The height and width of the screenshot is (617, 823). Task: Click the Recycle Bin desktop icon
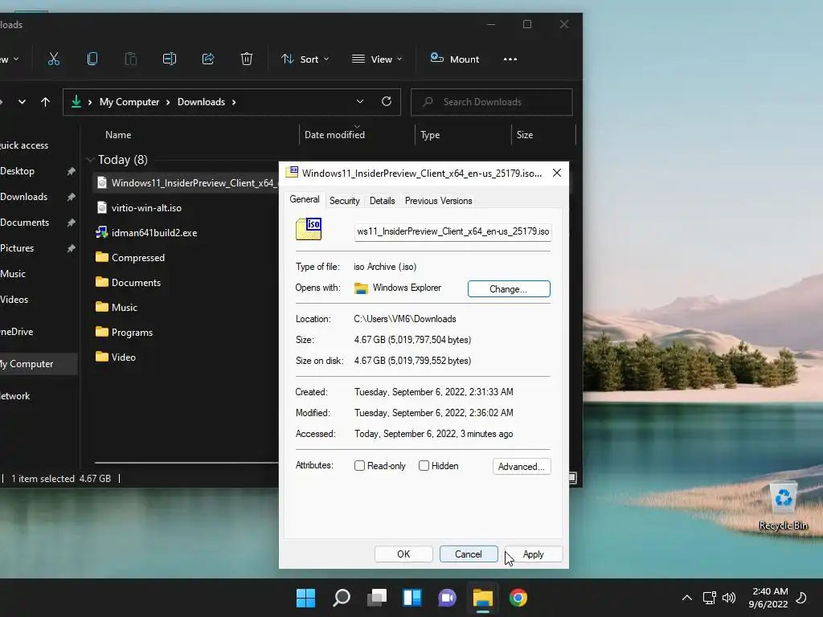click(x=783, y=506)
